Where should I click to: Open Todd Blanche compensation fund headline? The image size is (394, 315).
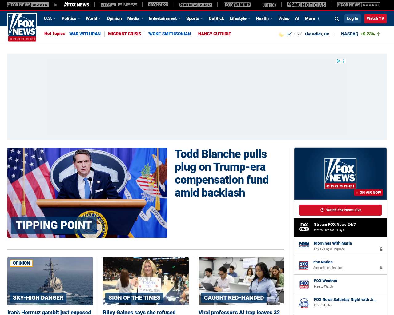point(222,173)
